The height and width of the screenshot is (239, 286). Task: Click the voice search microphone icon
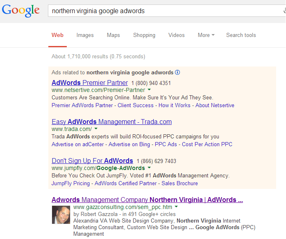click(x=284, y=11)
